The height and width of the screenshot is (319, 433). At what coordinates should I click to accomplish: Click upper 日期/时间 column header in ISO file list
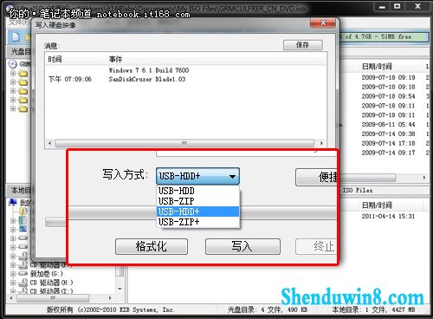coord(377,67)
